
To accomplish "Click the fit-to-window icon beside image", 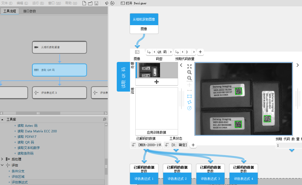I will coord(189,66).
